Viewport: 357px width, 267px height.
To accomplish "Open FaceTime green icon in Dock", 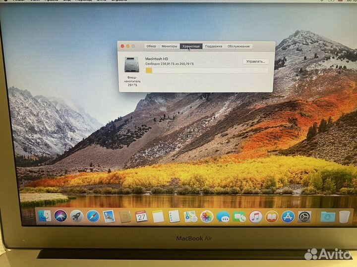I will (239, 217).
